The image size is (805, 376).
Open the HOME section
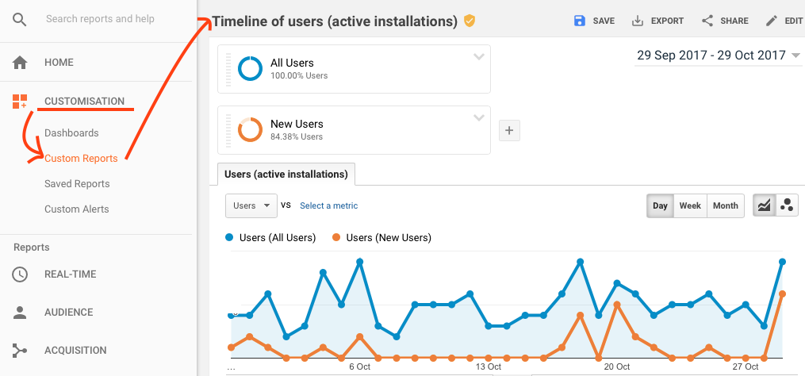tap(59, 62)
